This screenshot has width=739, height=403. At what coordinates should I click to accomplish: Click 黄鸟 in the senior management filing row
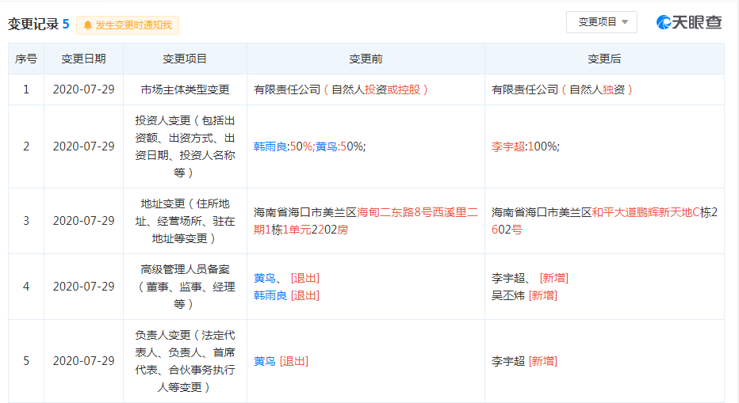click(265, 278)
